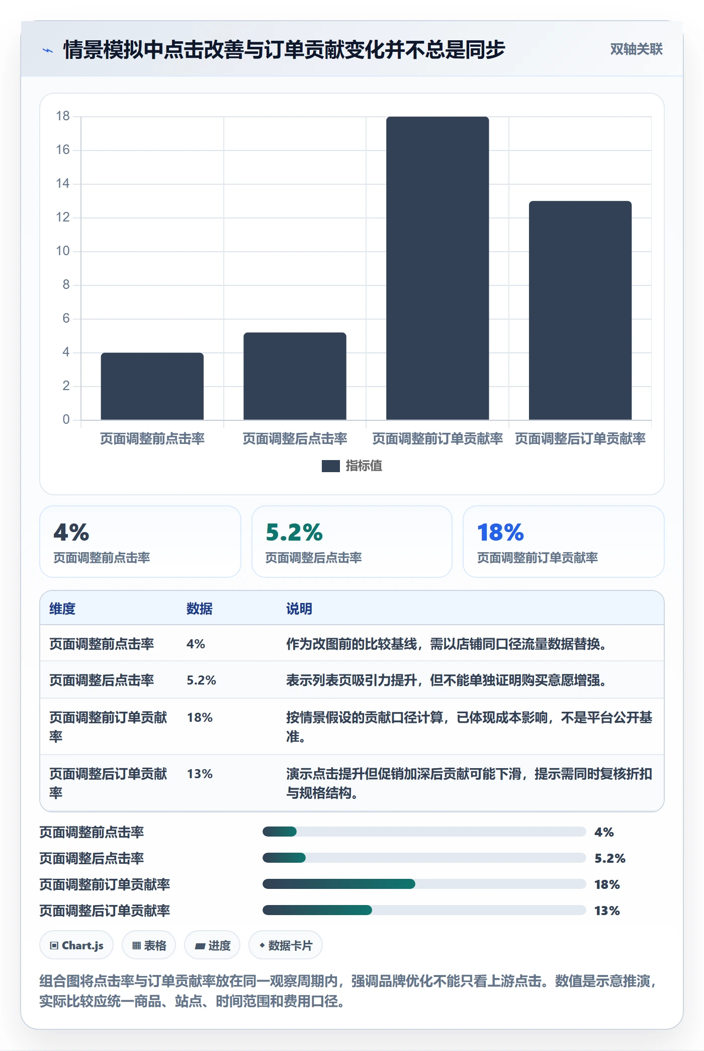Select the 18% cell in the table

point(200,717)
